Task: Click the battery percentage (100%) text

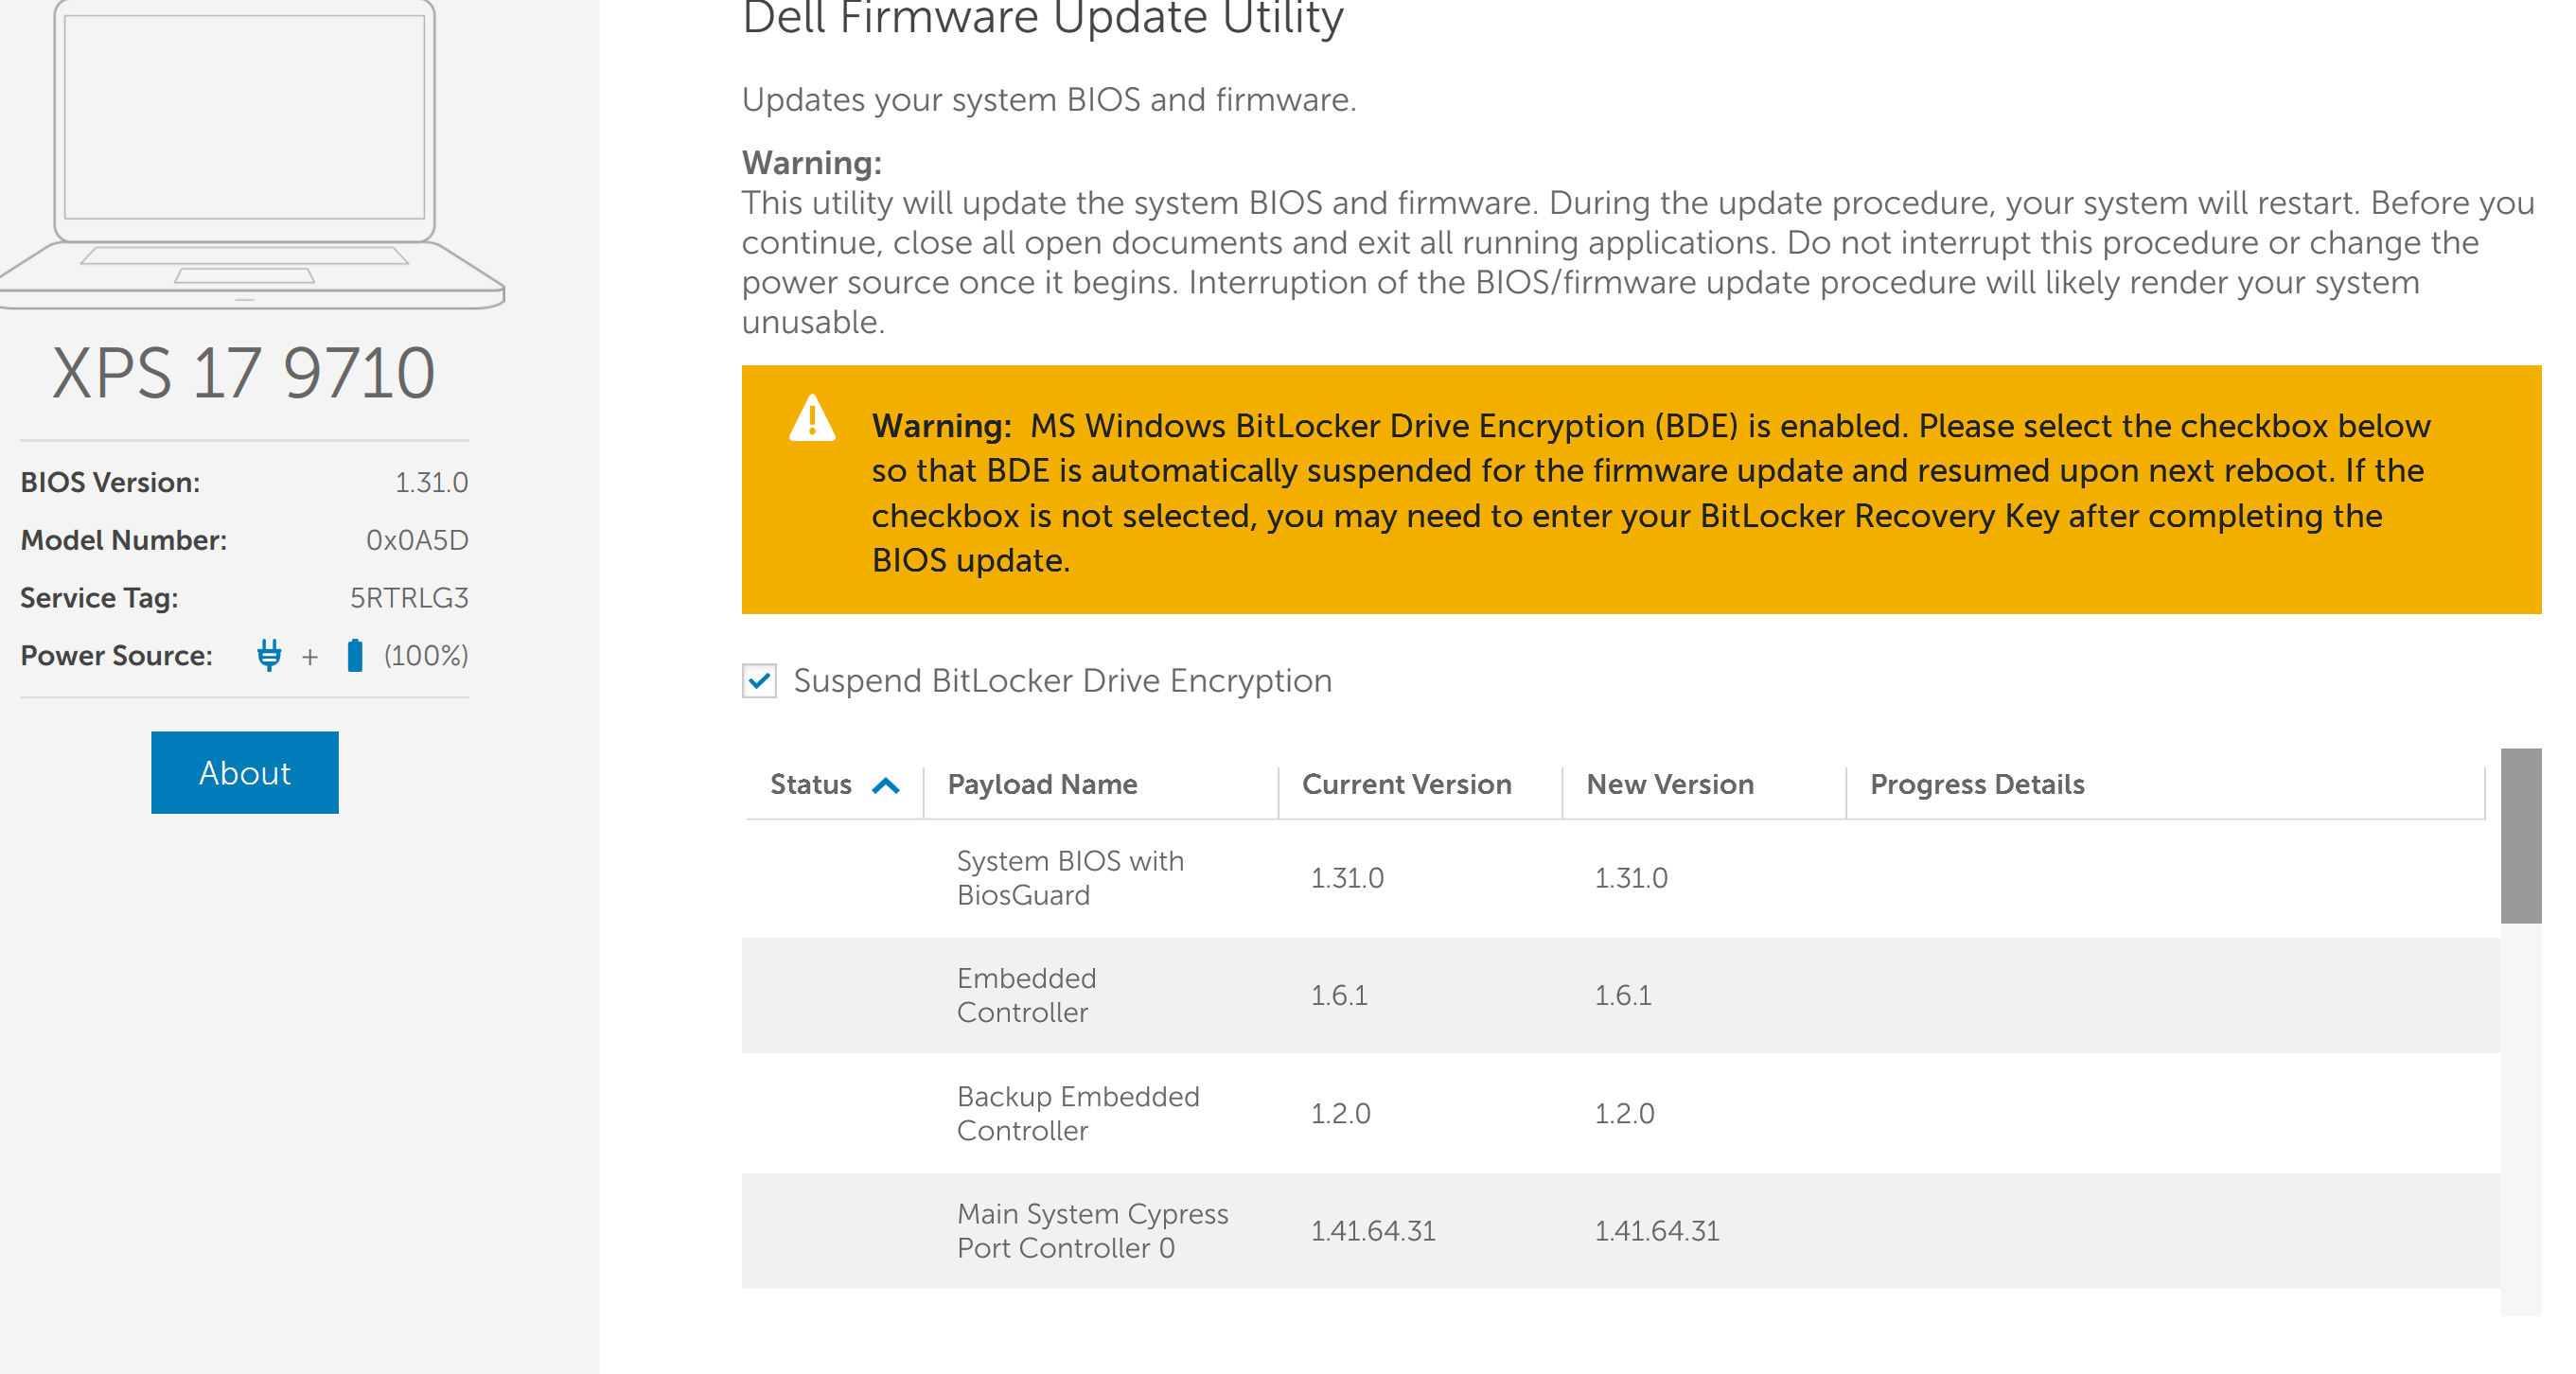Action: click(x=425, y=655)
